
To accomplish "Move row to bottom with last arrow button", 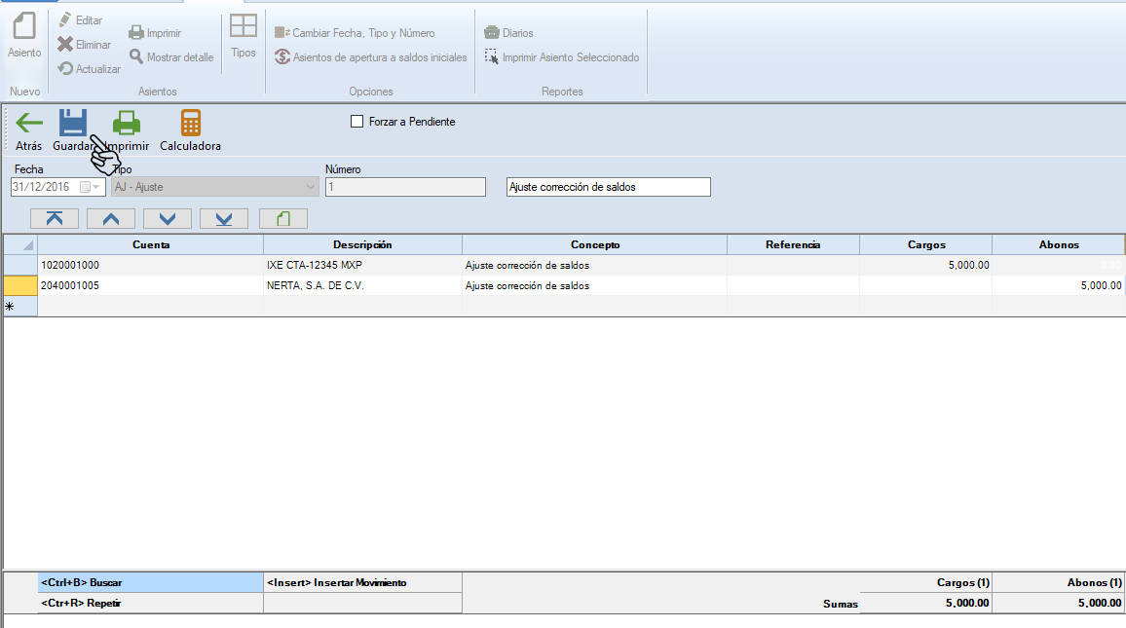I will click(x=224, y=218).
